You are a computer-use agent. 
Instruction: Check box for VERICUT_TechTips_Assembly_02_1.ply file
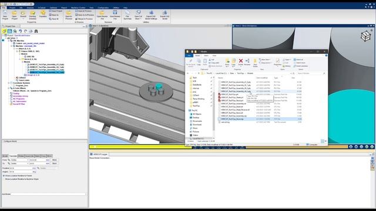219,85
